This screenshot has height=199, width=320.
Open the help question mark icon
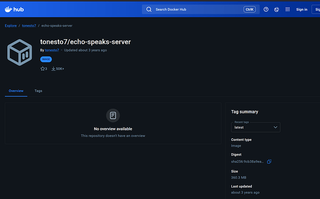266,9
